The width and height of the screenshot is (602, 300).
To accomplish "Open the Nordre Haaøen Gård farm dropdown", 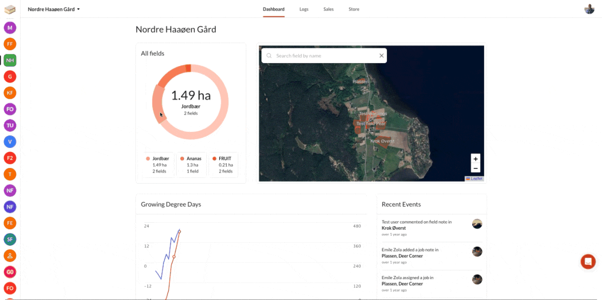I will [x=54, y=9].
